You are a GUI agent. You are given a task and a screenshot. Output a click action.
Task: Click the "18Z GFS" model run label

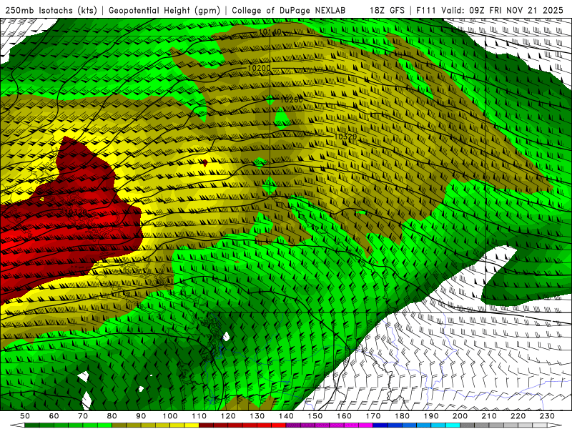(387, 11)
